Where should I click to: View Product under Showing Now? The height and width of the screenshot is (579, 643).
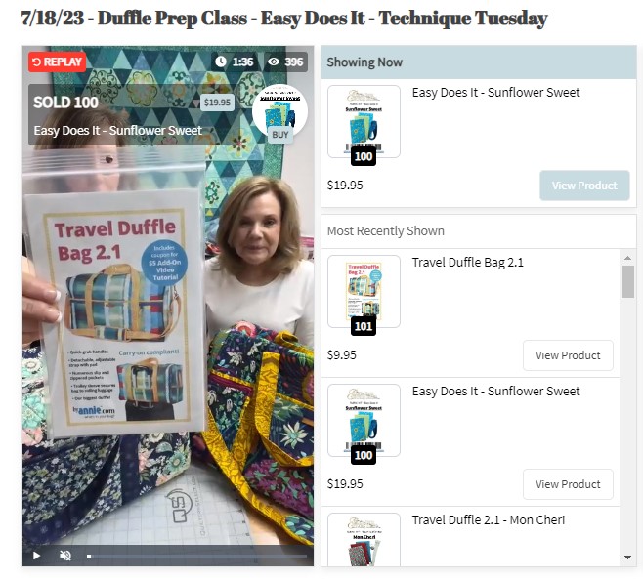pos(584,186)
